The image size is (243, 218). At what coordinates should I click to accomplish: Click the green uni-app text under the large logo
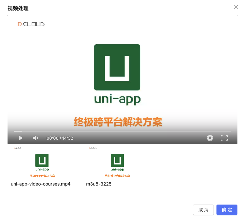click(117, 99)
